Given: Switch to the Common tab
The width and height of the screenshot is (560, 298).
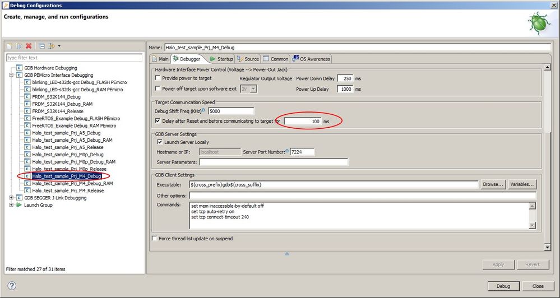Looking at the screenshot, I should 276,59.
